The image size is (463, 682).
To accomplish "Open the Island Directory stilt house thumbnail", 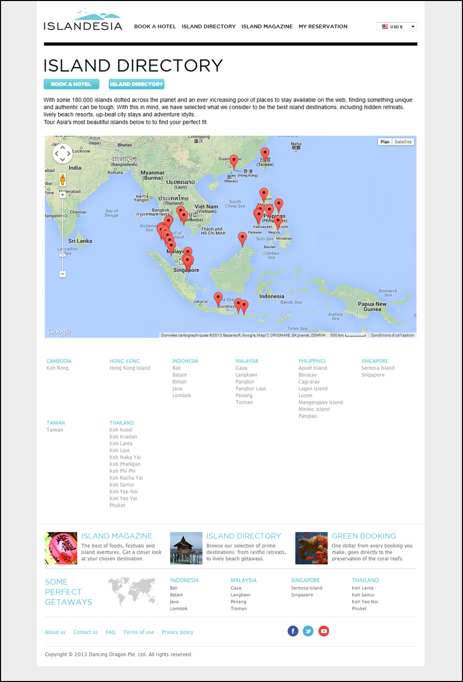I will (186, 548).
